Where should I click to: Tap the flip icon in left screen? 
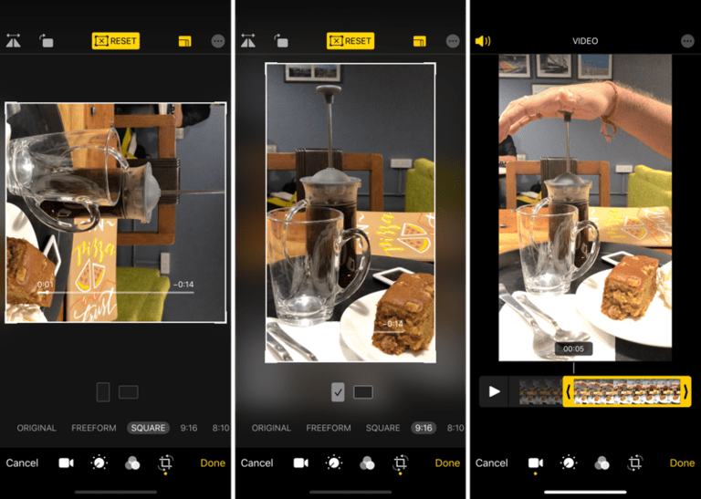(x=14, y=41)
